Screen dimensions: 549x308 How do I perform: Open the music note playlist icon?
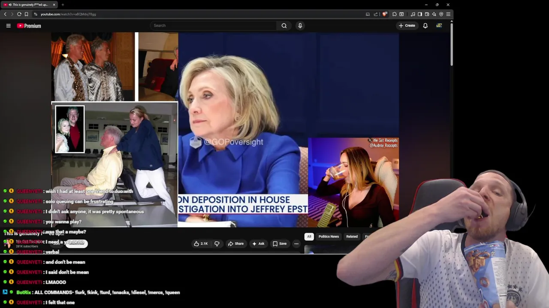click(x=413, y=14)
